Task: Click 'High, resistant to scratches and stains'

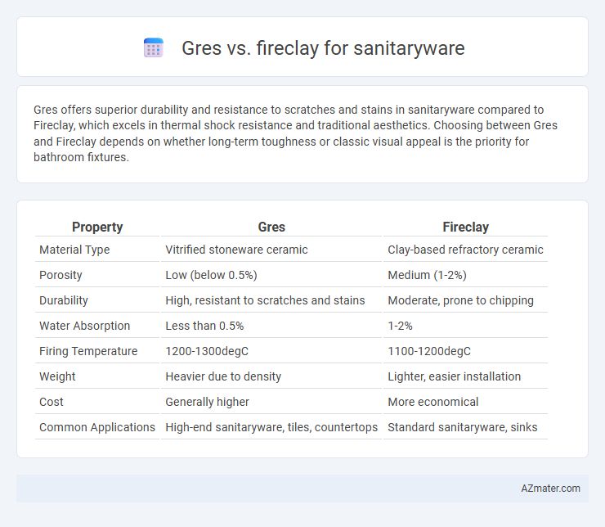Action: tap(265, 300)
